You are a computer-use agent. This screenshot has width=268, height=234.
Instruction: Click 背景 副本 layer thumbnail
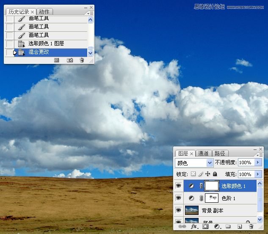(x=192, y=210)
